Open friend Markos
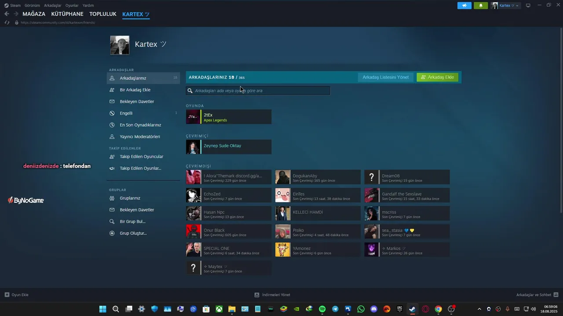Screen dimensions: 563x316 [x=407, y=250]
